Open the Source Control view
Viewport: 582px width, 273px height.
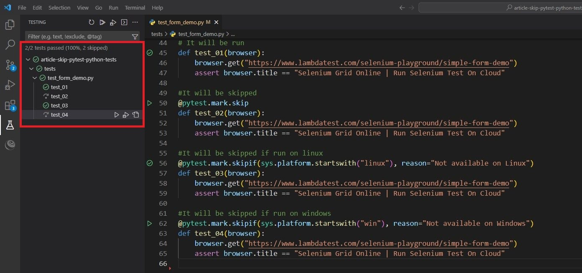click(10, 65)
